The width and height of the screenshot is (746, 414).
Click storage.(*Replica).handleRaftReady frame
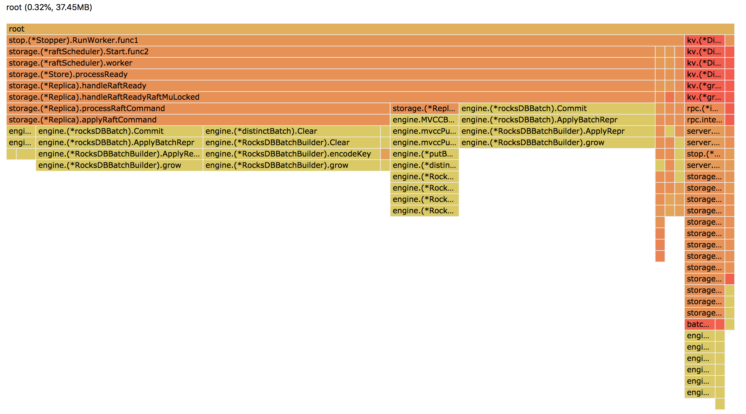tap(330, 86)
